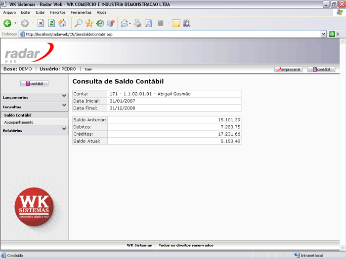Open the Search magnifier tool
Screen dimensions: 346x259
click(78, 23)
